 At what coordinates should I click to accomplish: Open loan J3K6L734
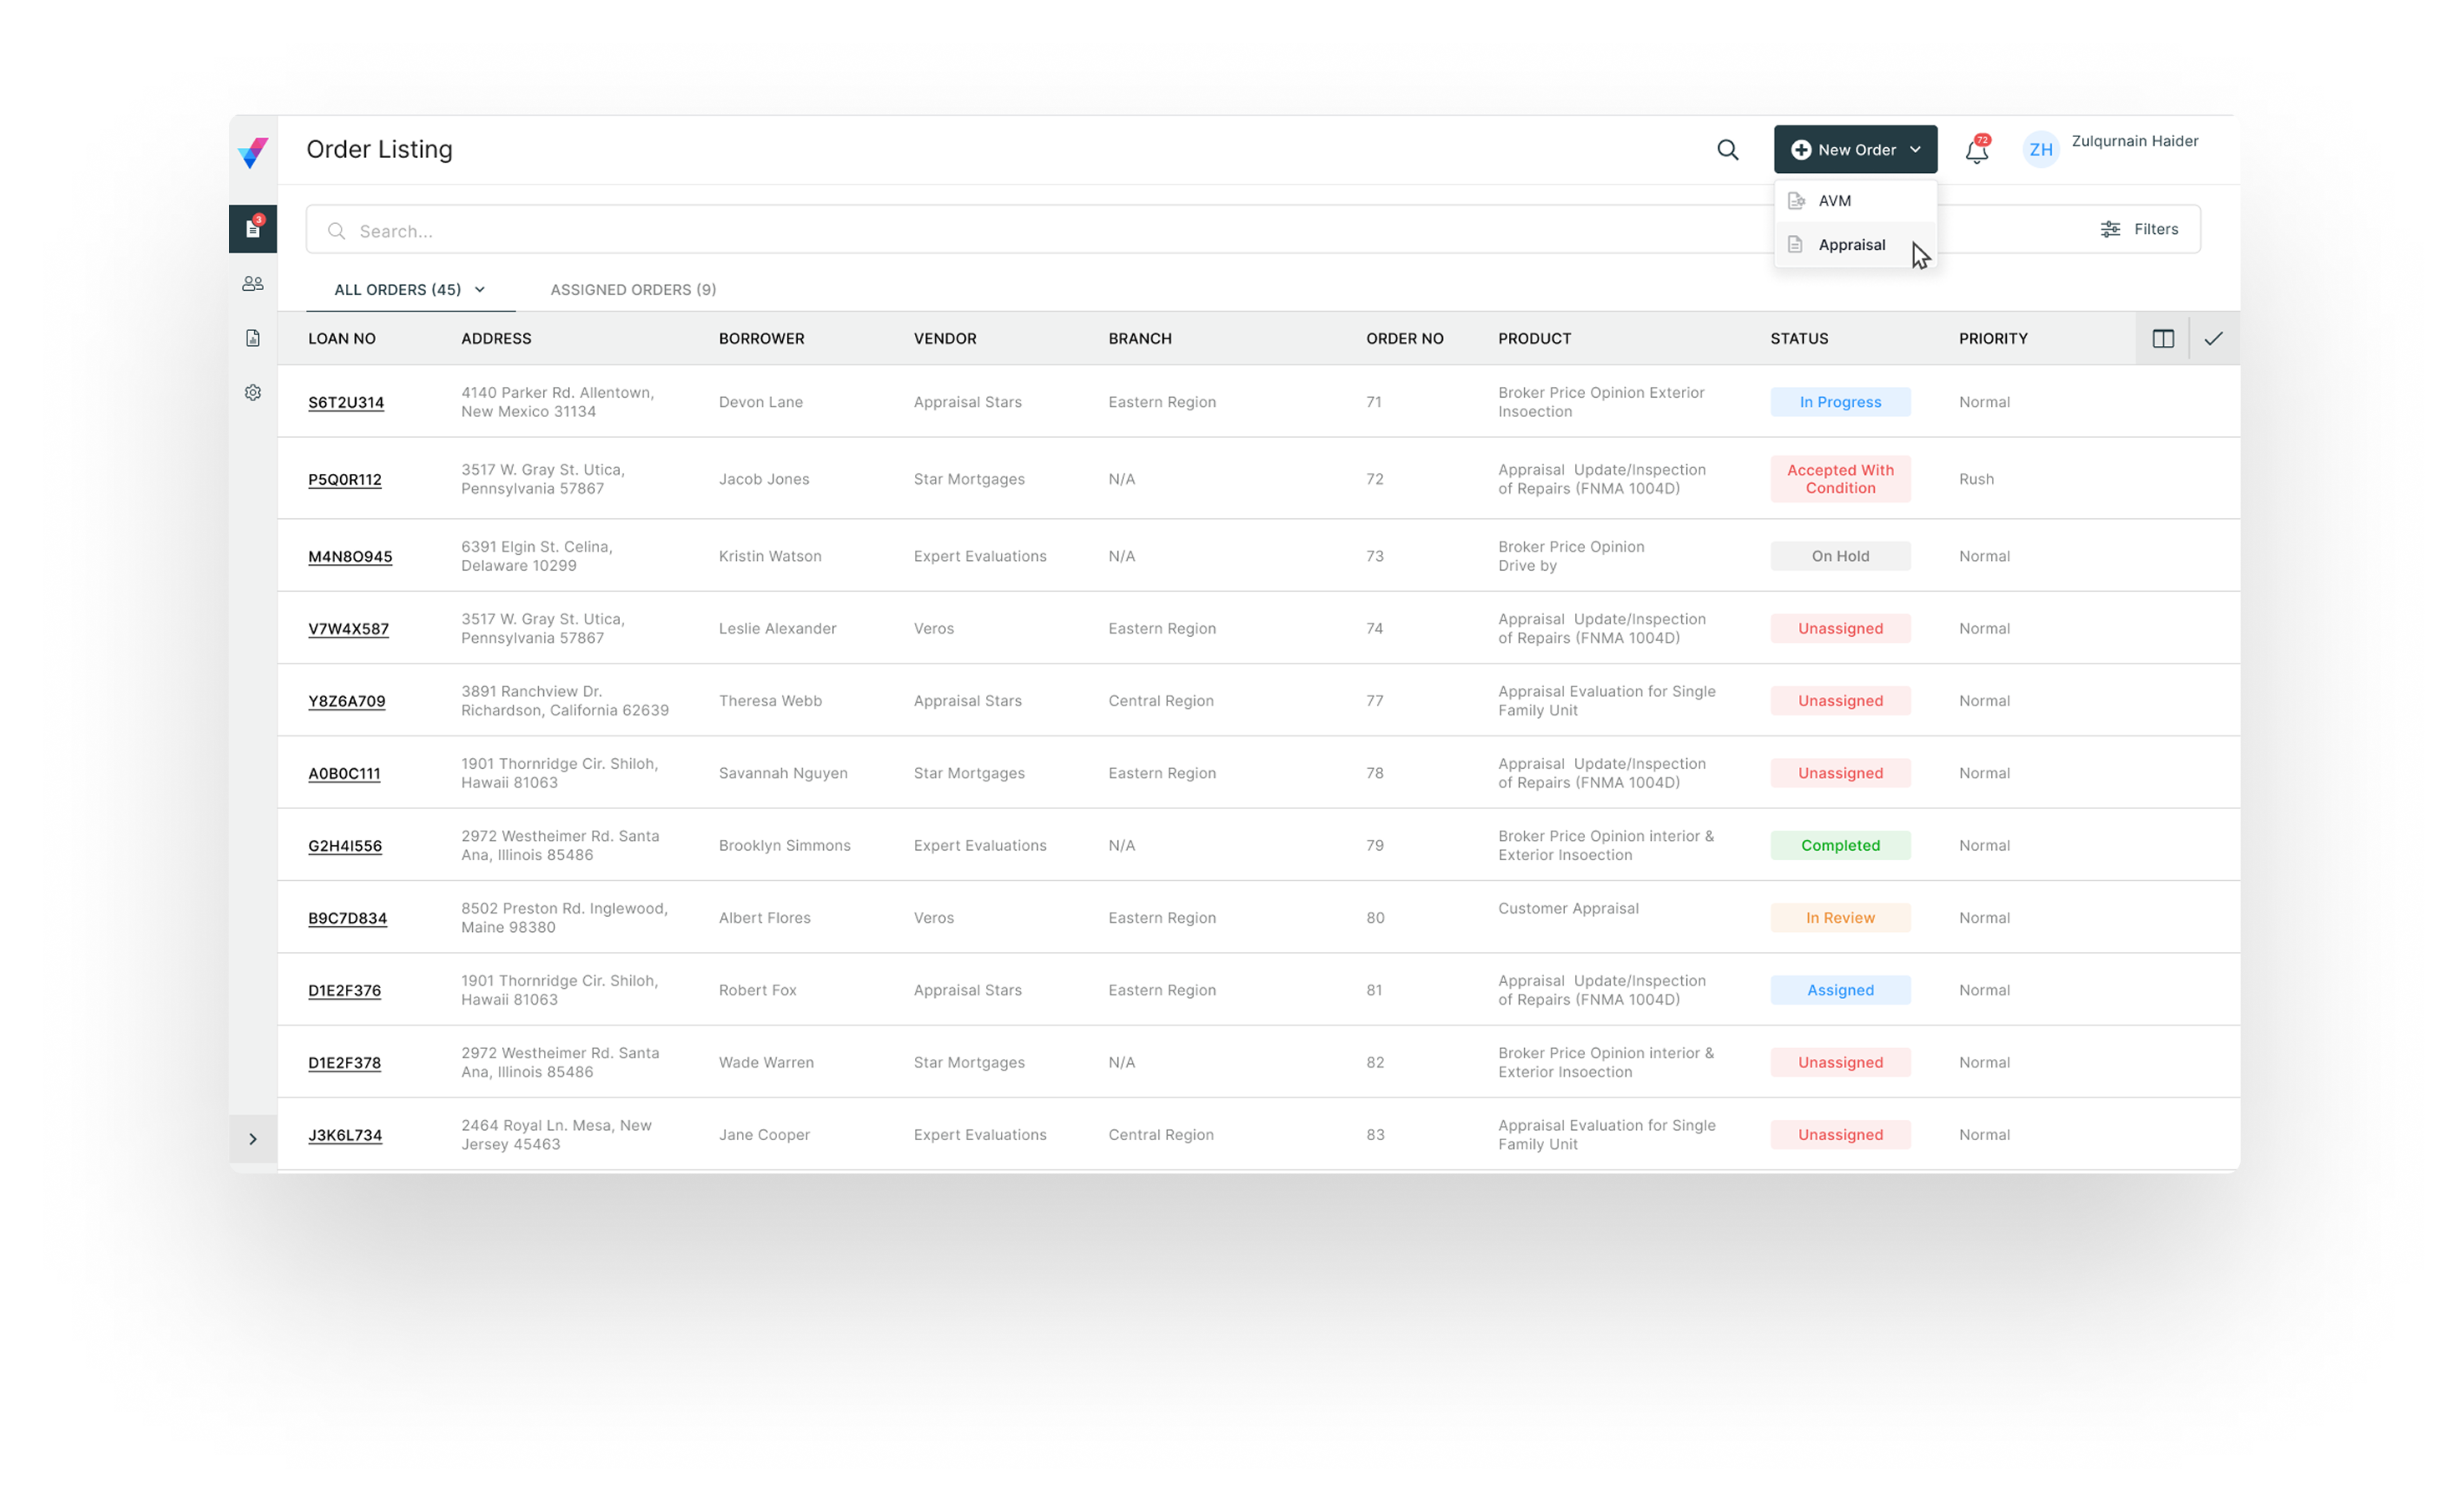coord(345,1135)
